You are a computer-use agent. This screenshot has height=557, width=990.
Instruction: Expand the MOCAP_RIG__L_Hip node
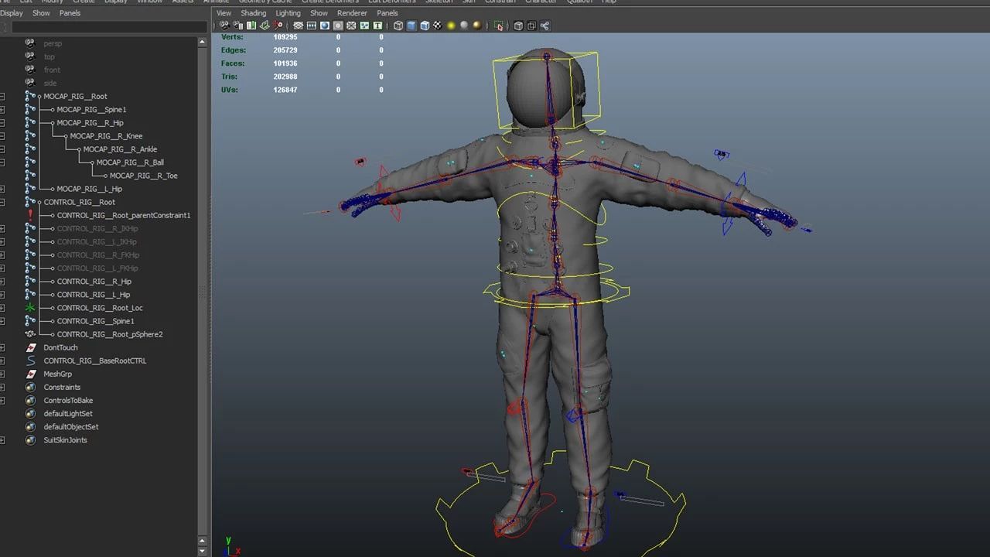2,189
